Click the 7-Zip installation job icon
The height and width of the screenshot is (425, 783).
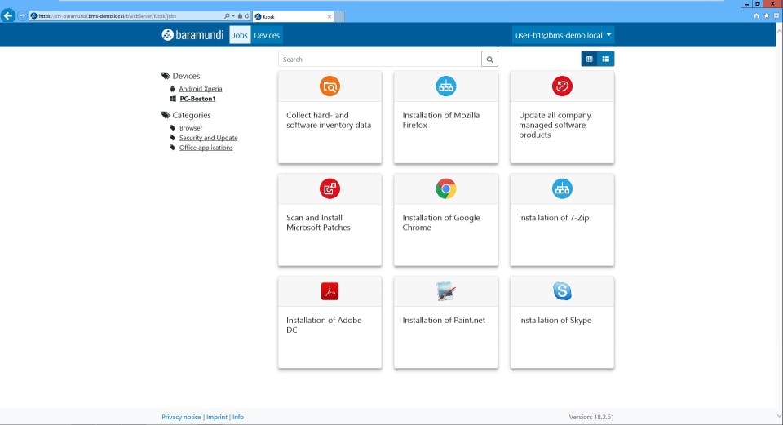pos(562,188)
